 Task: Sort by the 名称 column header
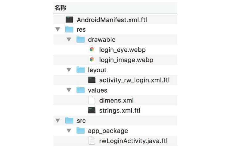click(x=60, y=8)
